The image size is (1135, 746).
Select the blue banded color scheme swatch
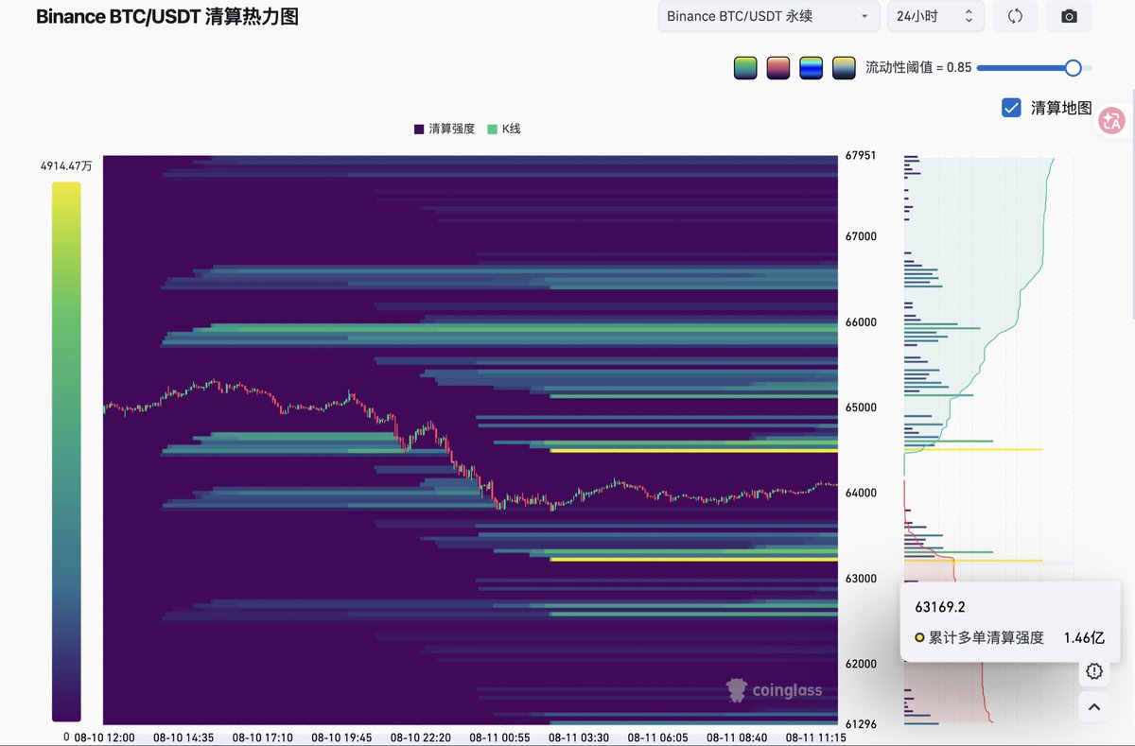tap(811, 68)
